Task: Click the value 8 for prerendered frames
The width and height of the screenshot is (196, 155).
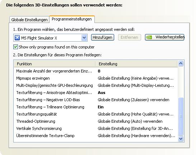Action: pyautogui.click(x=99, y=71)
